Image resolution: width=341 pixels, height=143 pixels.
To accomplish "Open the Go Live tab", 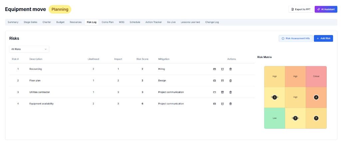I will pos(171,22).
